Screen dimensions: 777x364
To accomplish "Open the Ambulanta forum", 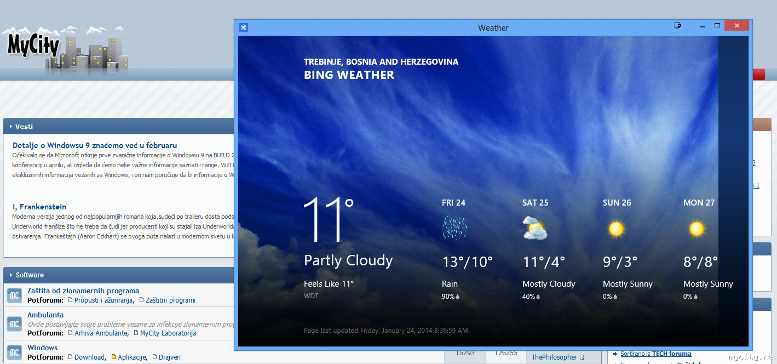I will 45,315.
